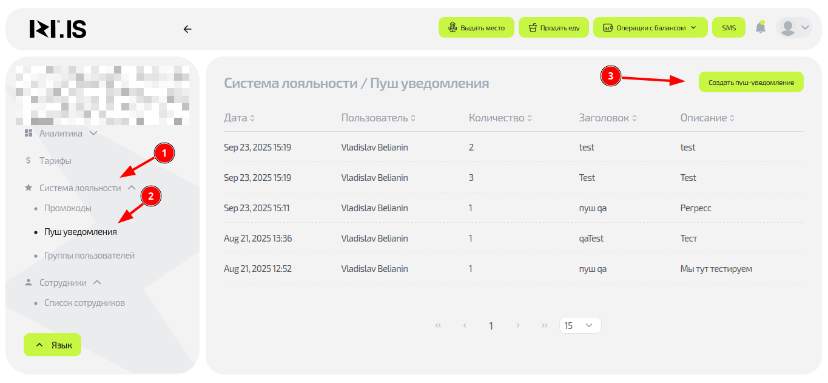The image size is (828, 383).
Task: Open notifications bell icon
Action: [x=760, y=27]
